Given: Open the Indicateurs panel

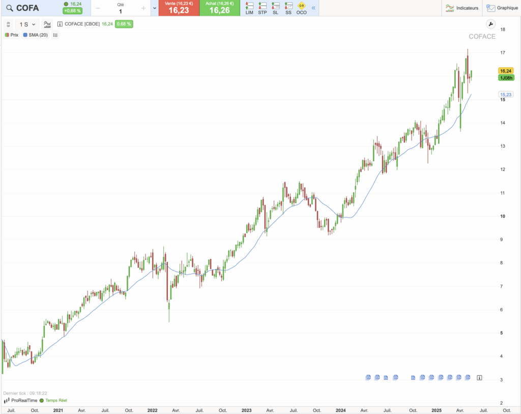Looking at the screenshot, I should click(462, 8).
